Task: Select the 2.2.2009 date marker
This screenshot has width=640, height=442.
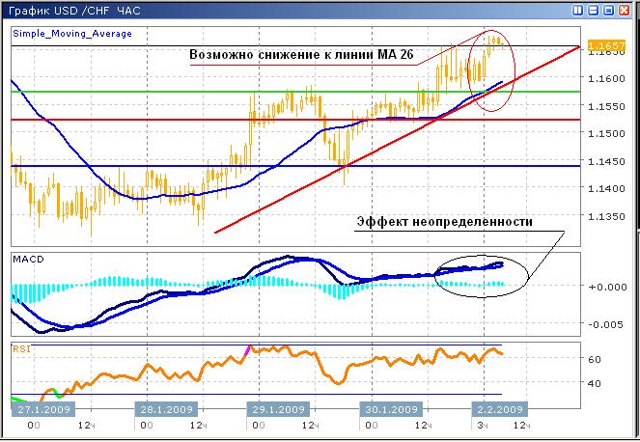Action: pyautogui.click(x=497, y=408)
